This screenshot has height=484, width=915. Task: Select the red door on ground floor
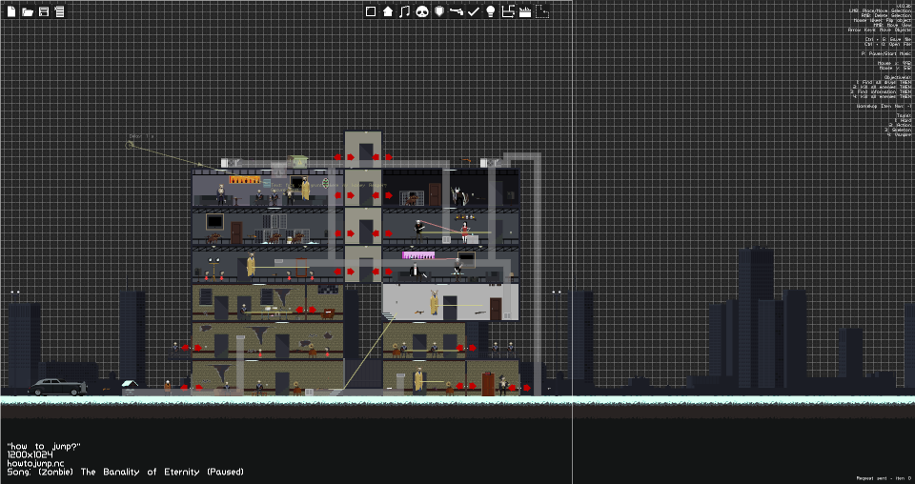488,384
